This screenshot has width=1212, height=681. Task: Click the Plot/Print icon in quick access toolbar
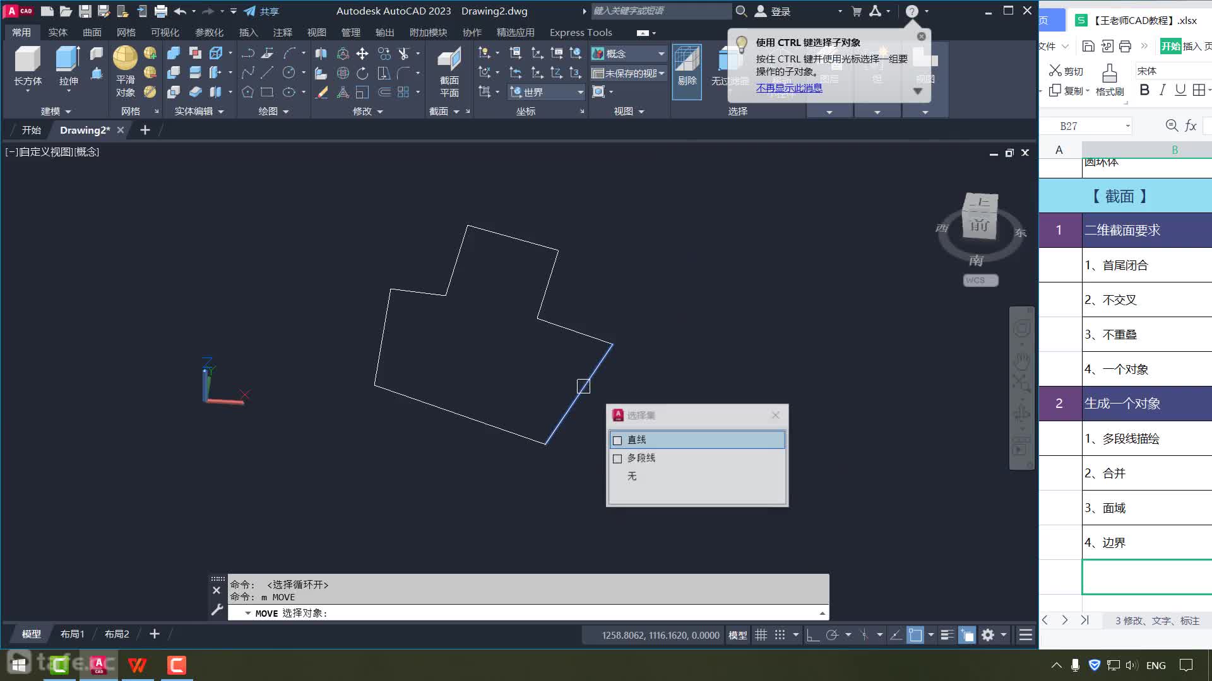tap(160, 11)
